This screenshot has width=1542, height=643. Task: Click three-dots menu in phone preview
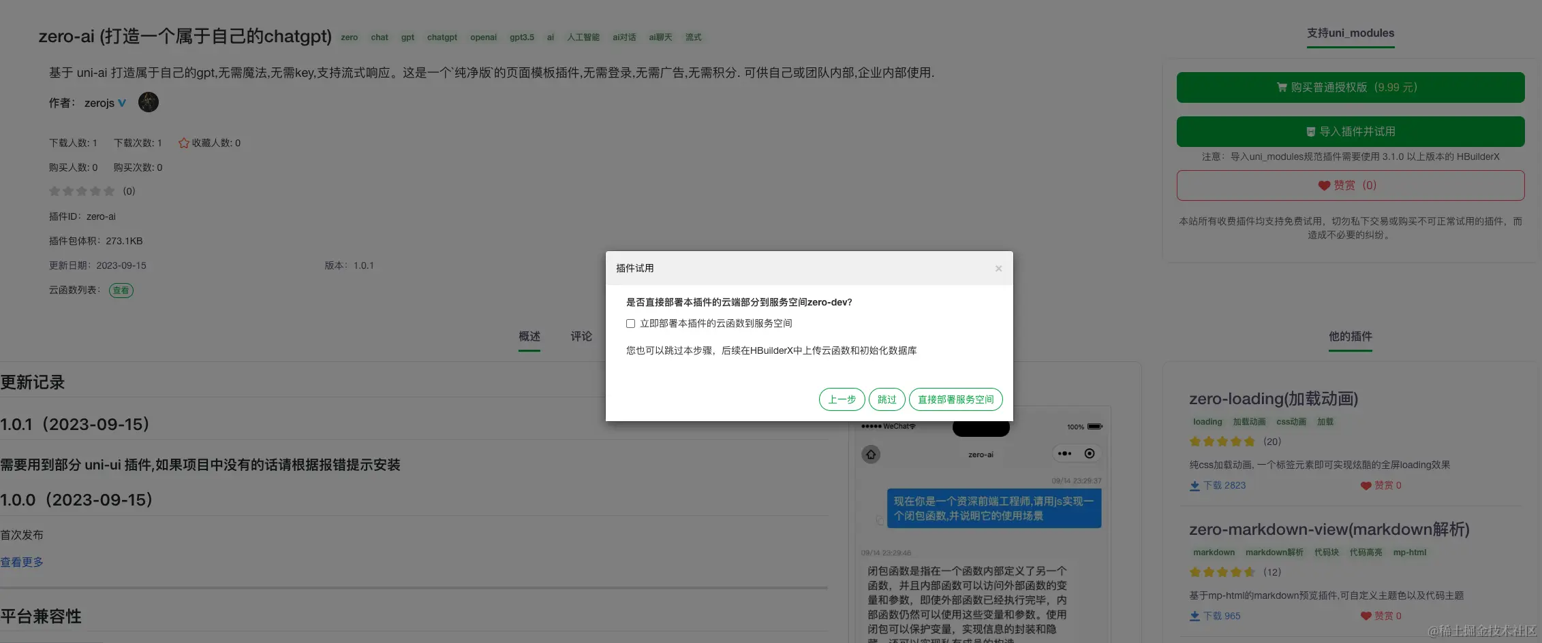(x=1064, y=454)
